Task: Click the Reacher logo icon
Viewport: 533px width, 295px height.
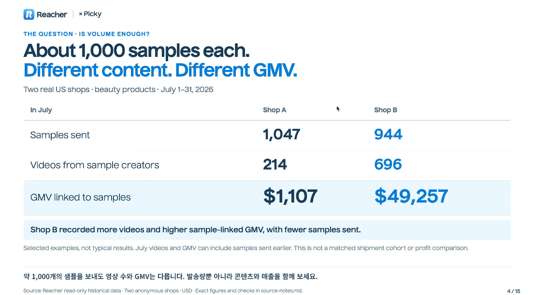Action: [x=29, y=14]
